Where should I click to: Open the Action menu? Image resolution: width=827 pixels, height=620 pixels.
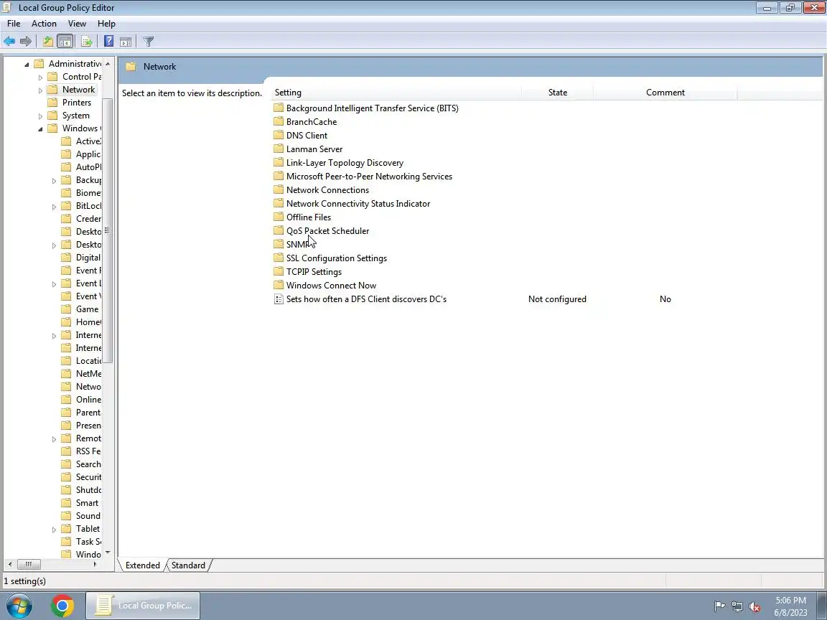point(44,24)
